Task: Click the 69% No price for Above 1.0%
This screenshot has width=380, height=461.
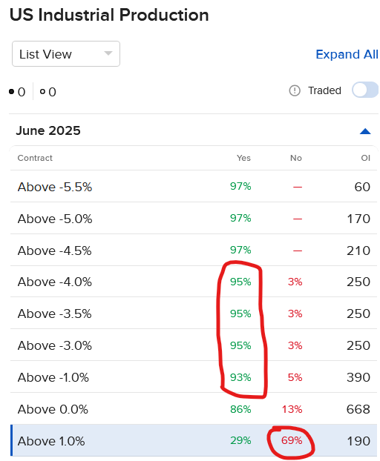Action: click(292, 440)
